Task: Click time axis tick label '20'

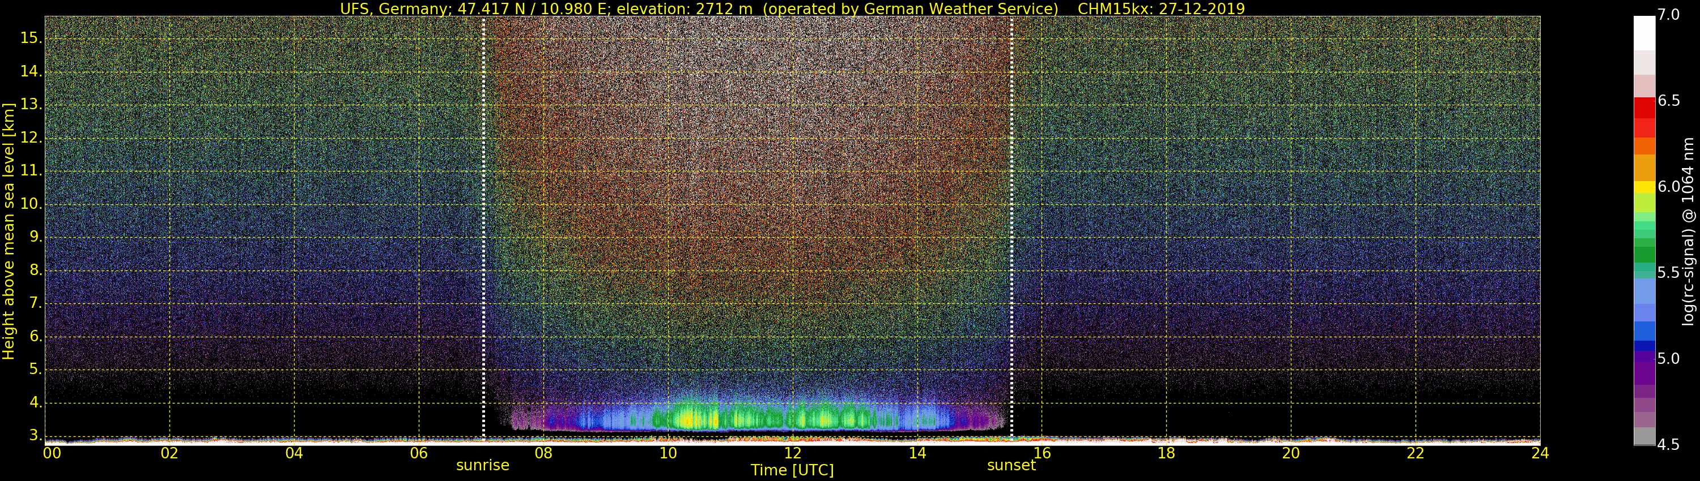Action: click(x=1291, y=453)
